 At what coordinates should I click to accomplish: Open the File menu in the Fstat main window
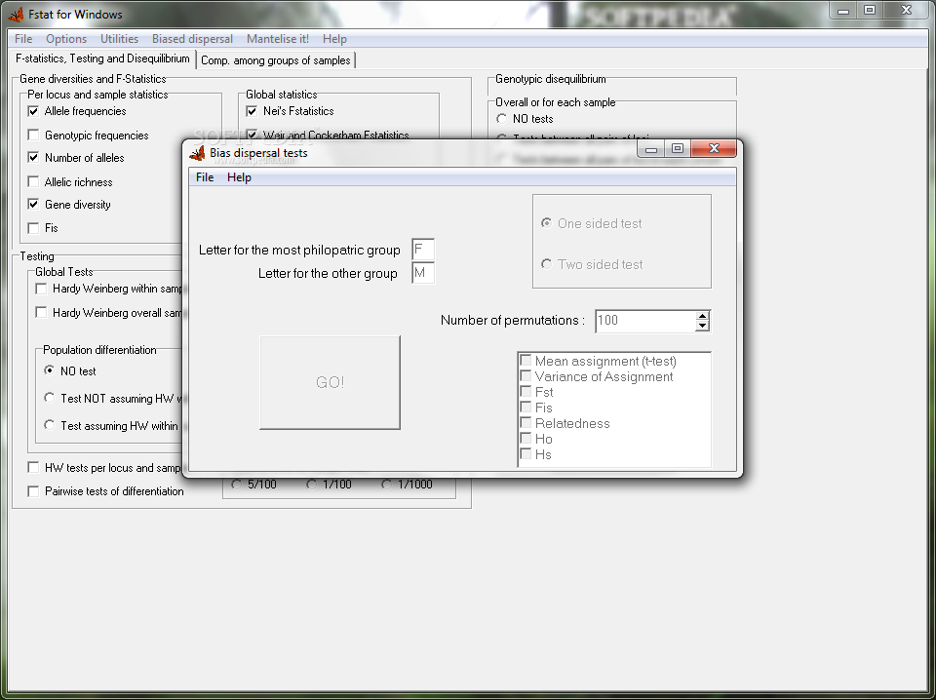(23, 39)
